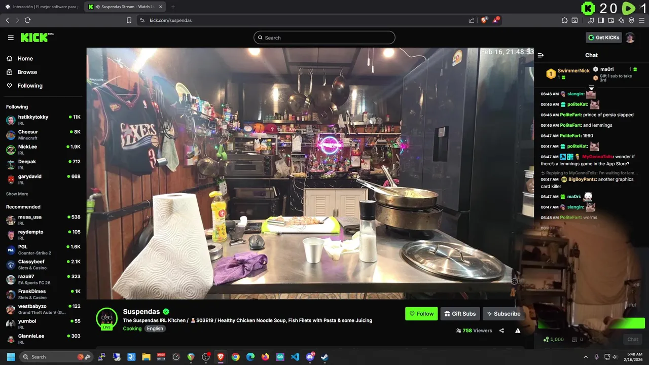Open FrankDimes recommended channel
The width and height of the screenshot is (649, 365).
point(43,294)
